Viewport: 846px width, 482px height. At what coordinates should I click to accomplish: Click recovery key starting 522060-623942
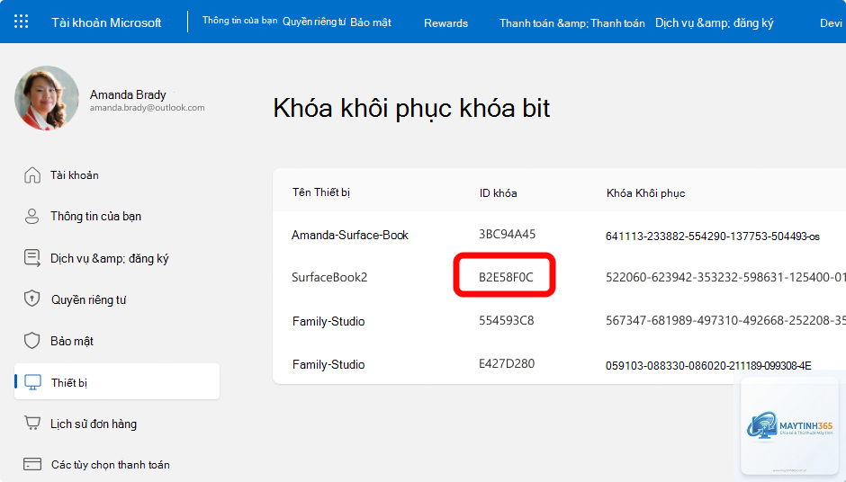tap(725, 277)
